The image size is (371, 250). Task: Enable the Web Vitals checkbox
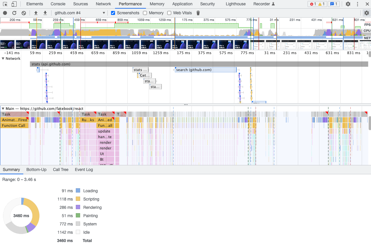tap(169, 13)
